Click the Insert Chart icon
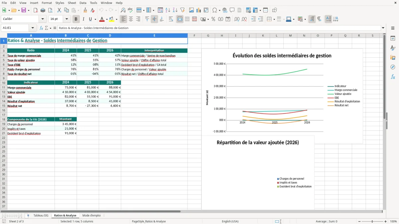This screenshot has width=399, height=224. tap(199, 10)
